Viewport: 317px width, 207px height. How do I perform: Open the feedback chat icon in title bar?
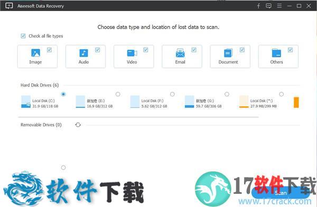268,6
